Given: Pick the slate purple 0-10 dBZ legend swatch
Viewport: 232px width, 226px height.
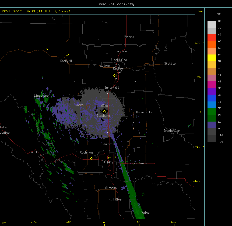Looking at the screenshot, I should point(212,125).
